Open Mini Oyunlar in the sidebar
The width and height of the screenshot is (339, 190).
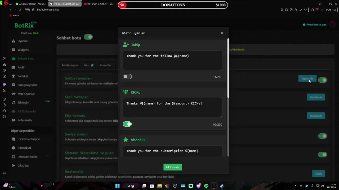coord(23,94)
